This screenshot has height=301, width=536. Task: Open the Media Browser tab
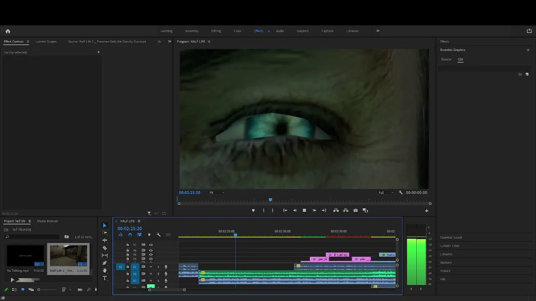(48, 221)
